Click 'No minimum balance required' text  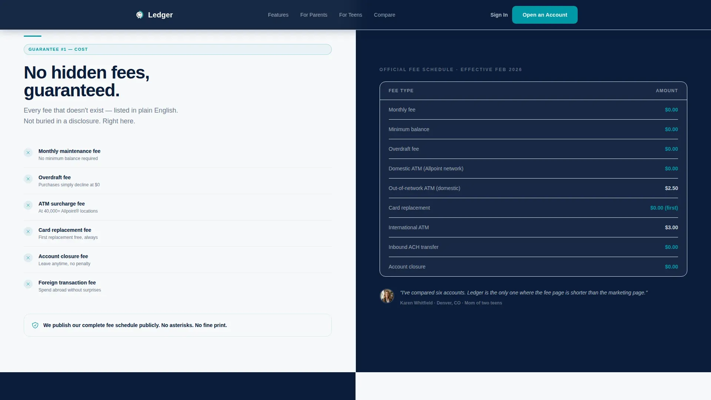(68, 159)
